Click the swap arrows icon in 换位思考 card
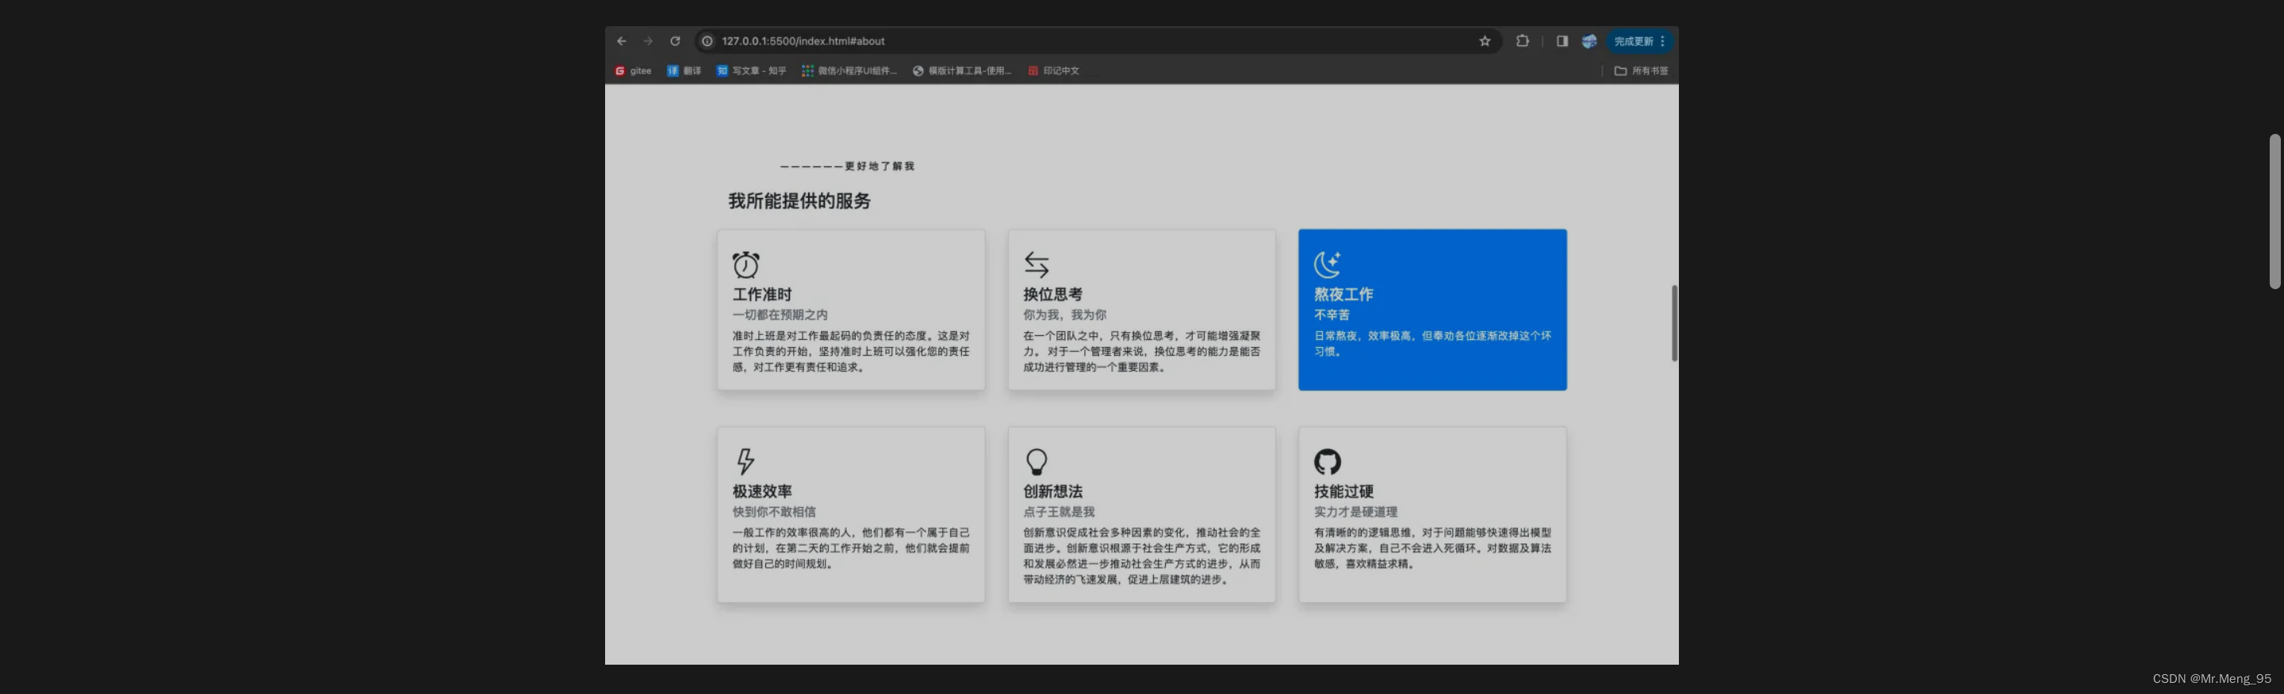Screen dimensions: 2284x694 1037,265
